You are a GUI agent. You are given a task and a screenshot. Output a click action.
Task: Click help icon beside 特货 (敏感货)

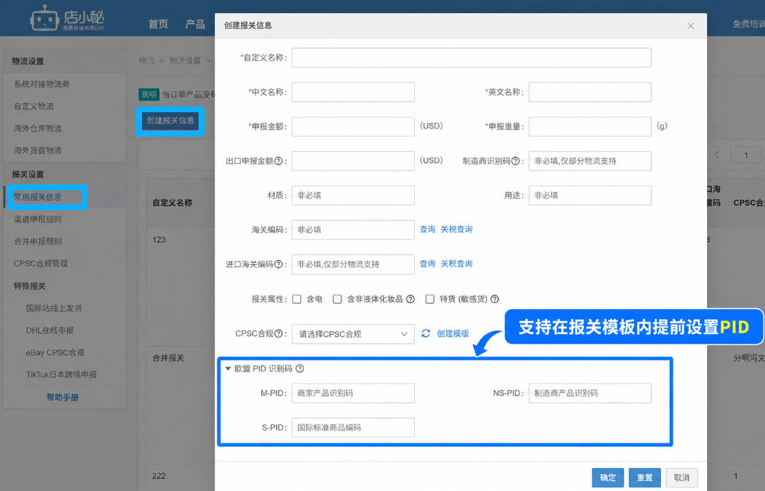pos(495,299)
